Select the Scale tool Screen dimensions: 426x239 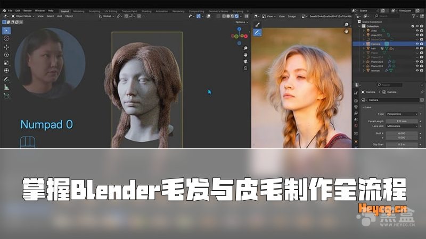tap(6, 63)
